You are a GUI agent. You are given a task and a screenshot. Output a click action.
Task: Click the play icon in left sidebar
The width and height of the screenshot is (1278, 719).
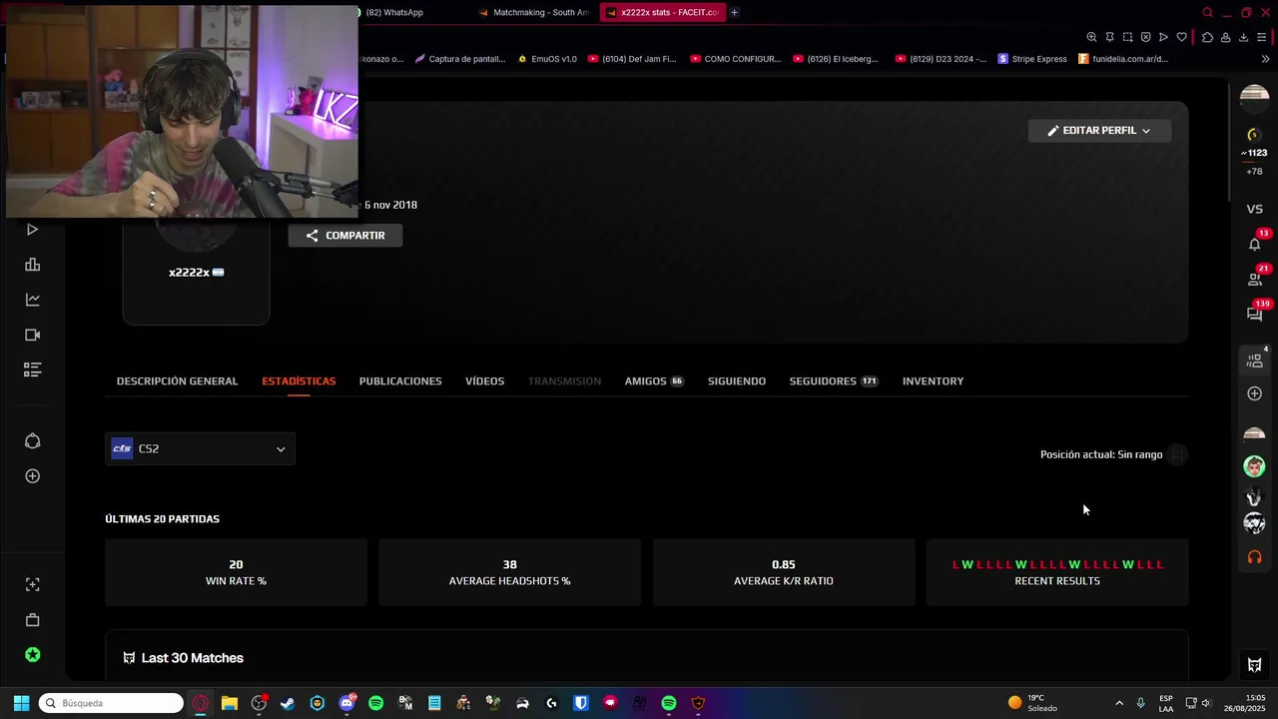pos(32,230)
